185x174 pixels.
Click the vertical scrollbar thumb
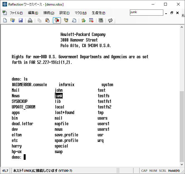point(182,127)
